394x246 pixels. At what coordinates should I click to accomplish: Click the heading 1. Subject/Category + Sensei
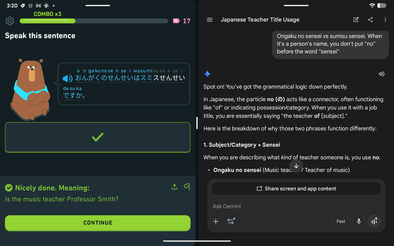coord(242,145)
